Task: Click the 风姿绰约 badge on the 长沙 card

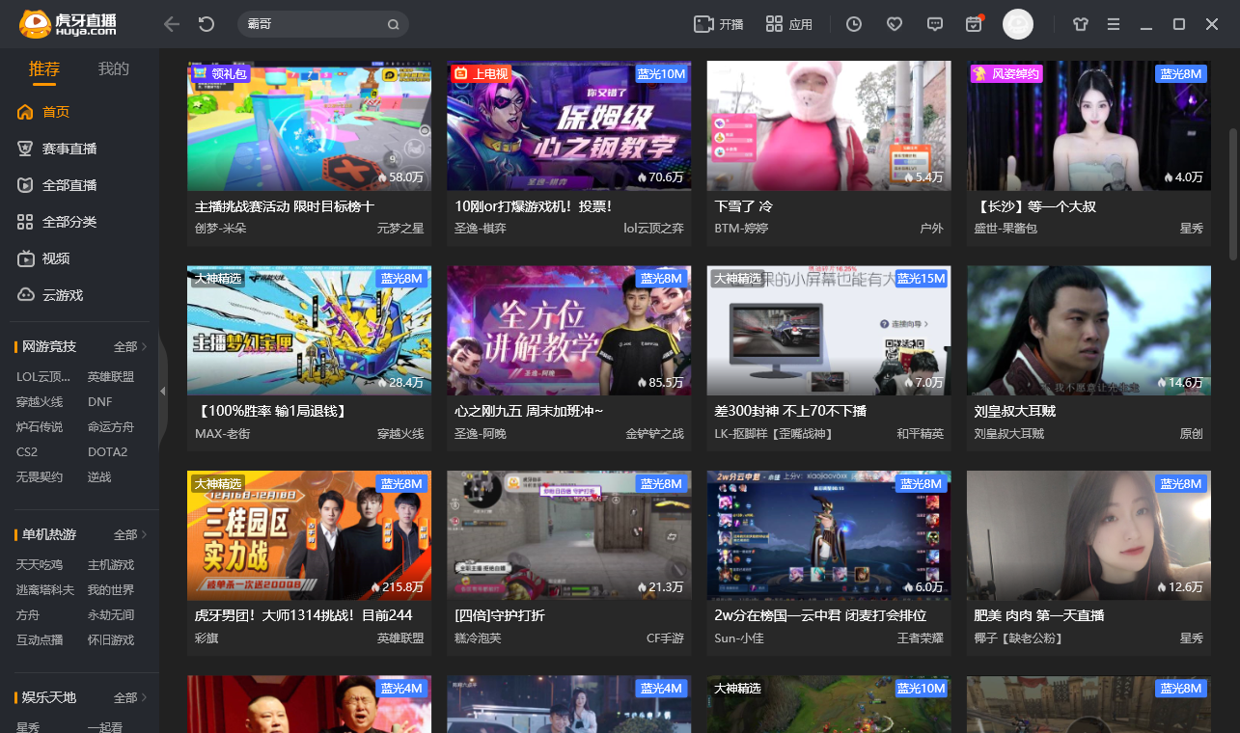Action: [1007, 73]
